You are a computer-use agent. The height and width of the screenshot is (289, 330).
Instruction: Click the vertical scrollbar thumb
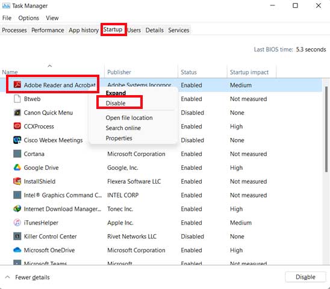pos(326,129)
